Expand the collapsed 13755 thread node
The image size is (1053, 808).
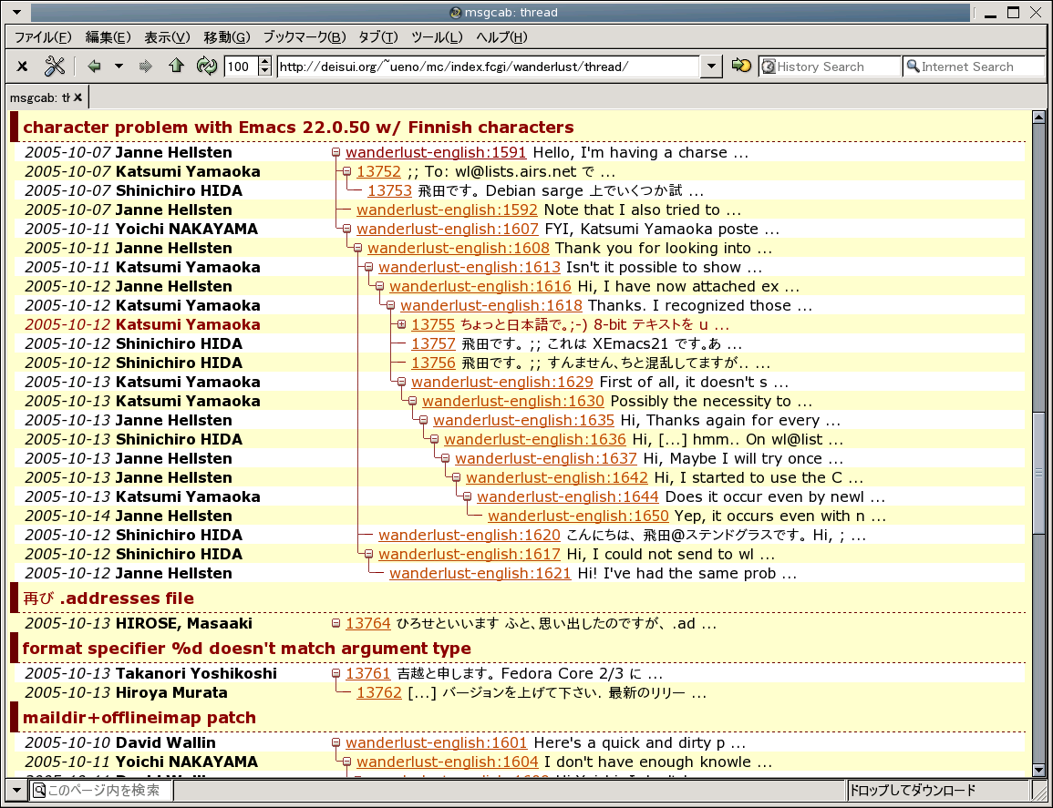[401, 325]
